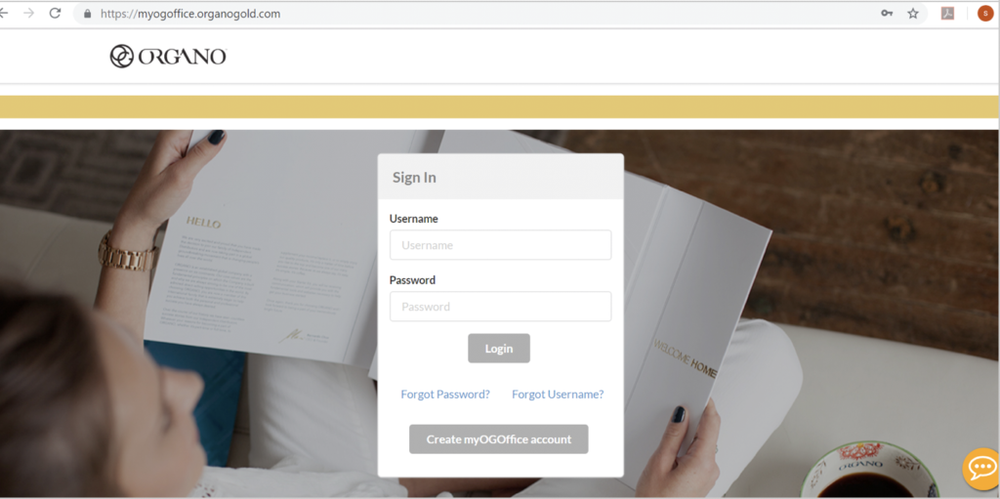This screenshot has width=1000, height=499.
Task: Click the Sign In panel heading
Action: click(414, 178)
